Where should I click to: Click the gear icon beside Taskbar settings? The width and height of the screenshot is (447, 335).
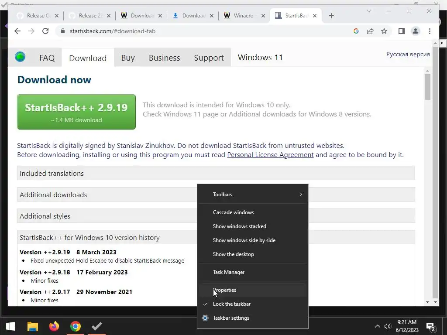[x=205, y=318]
